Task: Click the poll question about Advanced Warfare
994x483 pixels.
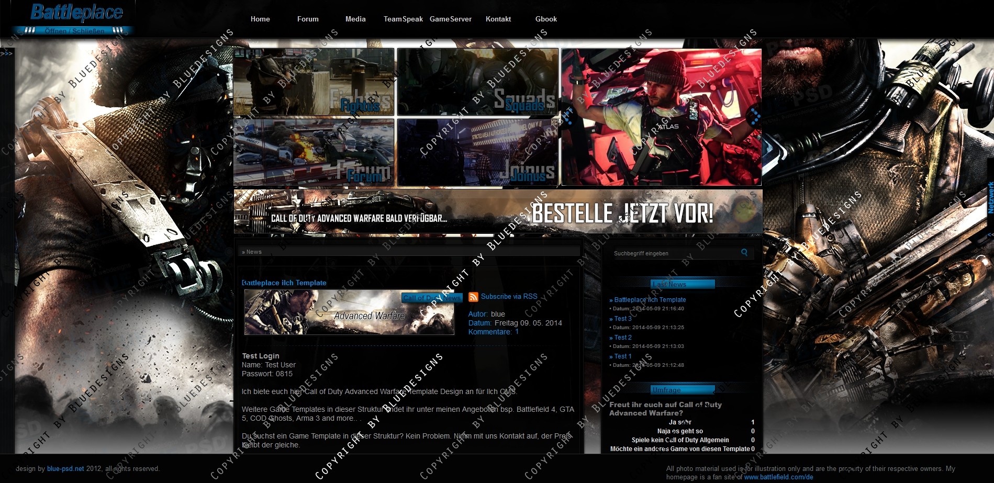Action: click(x=665, y=409)
